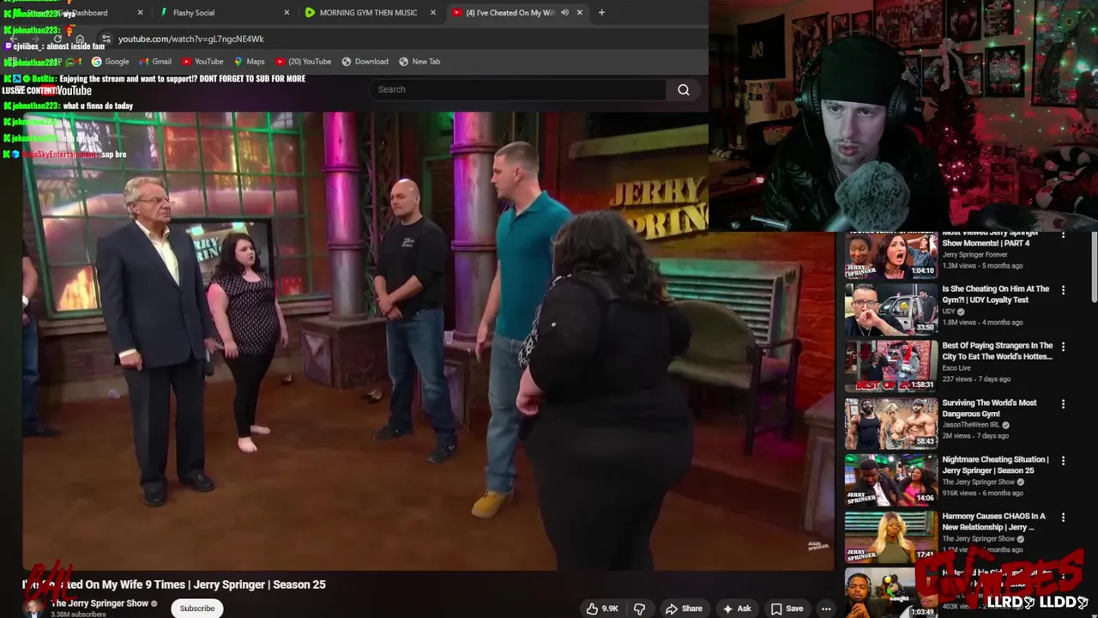Open the Google bookmark

click(x=111, y=62)
